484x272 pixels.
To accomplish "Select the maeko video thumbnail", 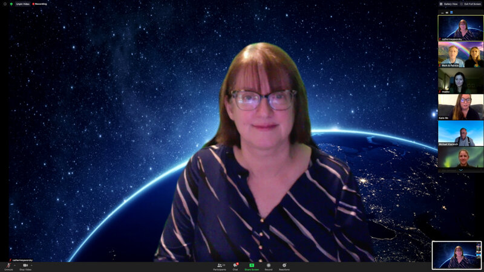I will click(460, 81).
